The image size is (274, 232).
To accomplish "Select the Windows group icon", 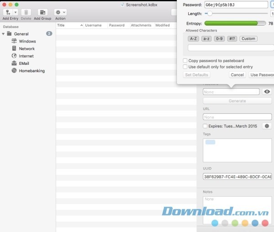I will 14,41.
